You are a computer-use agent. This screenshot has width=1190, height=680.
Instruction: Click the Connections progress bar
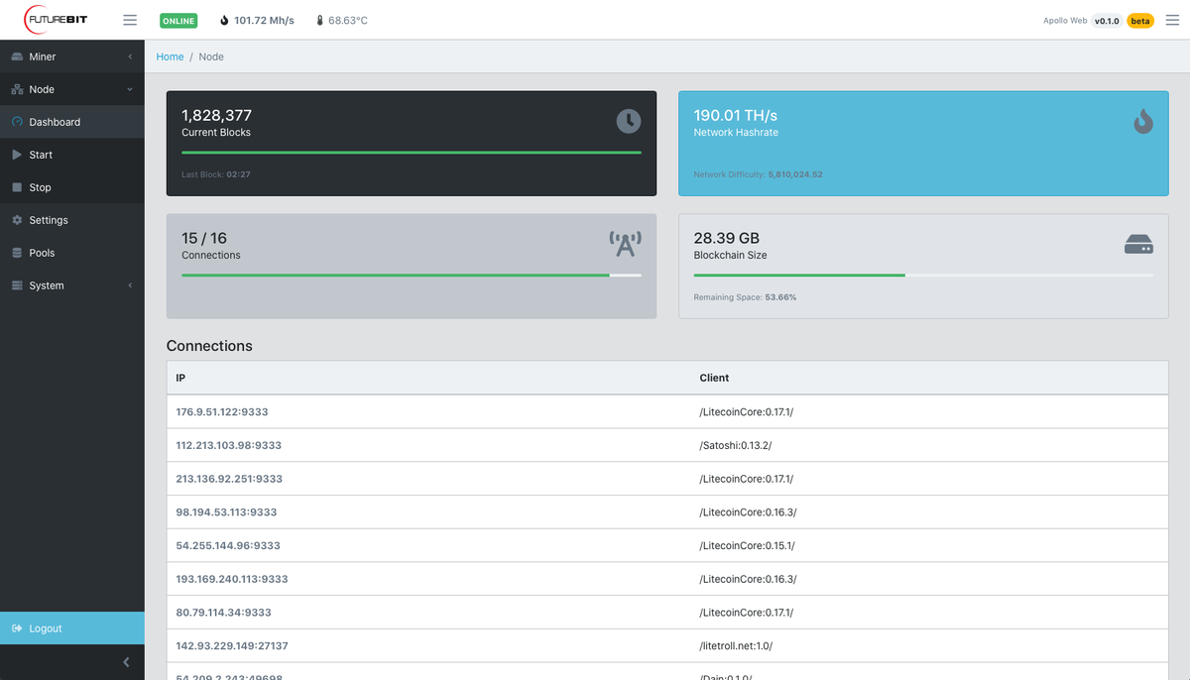point(412,275)
